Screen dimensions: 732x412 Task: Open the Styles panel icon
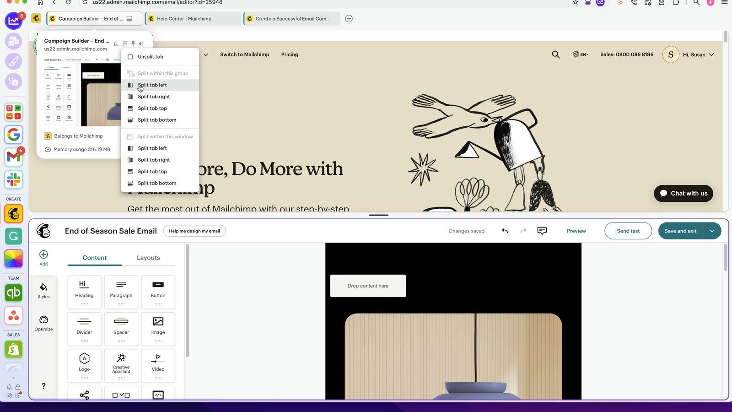(43, 291)
